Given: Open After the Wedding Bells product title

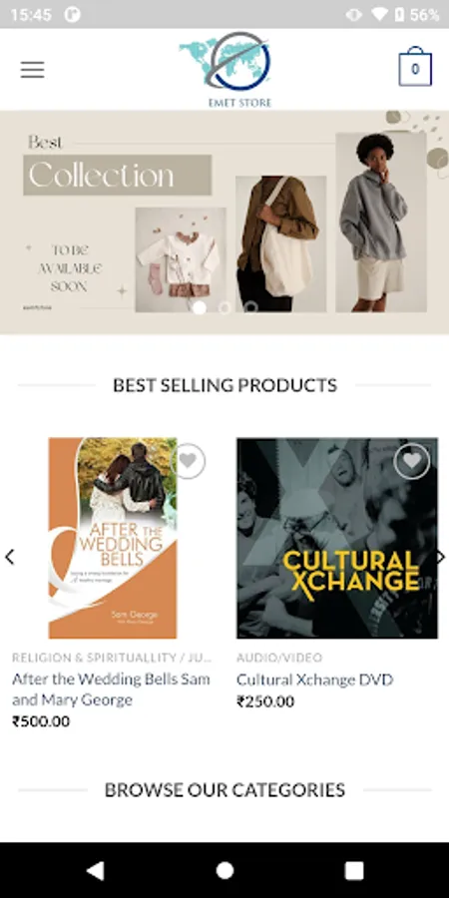Looking at the screenshot, I should pyautogui.click(x=111, y=688).
